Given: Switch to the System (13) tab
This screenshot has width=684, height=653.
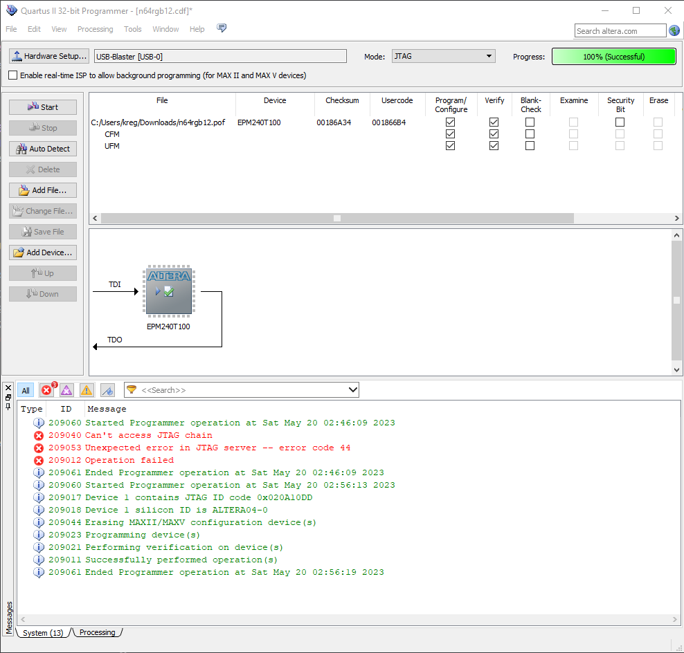Looking at the screenshot, I should 43,632.
